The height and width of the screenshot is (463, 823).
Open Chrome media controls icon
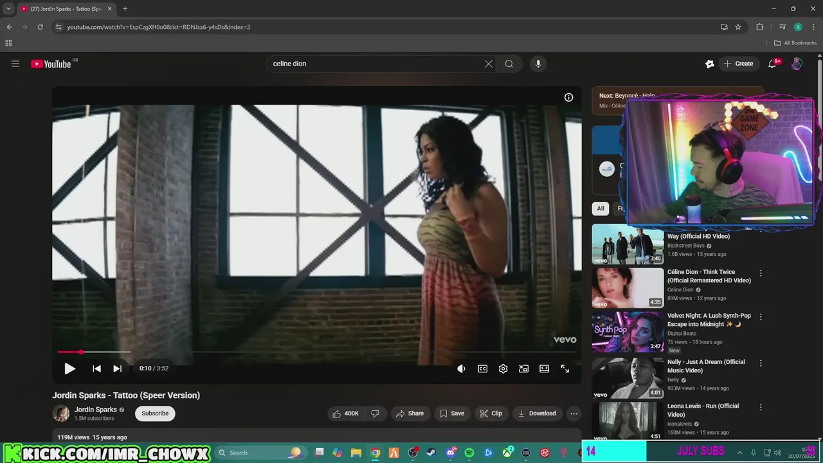point(782,27)
